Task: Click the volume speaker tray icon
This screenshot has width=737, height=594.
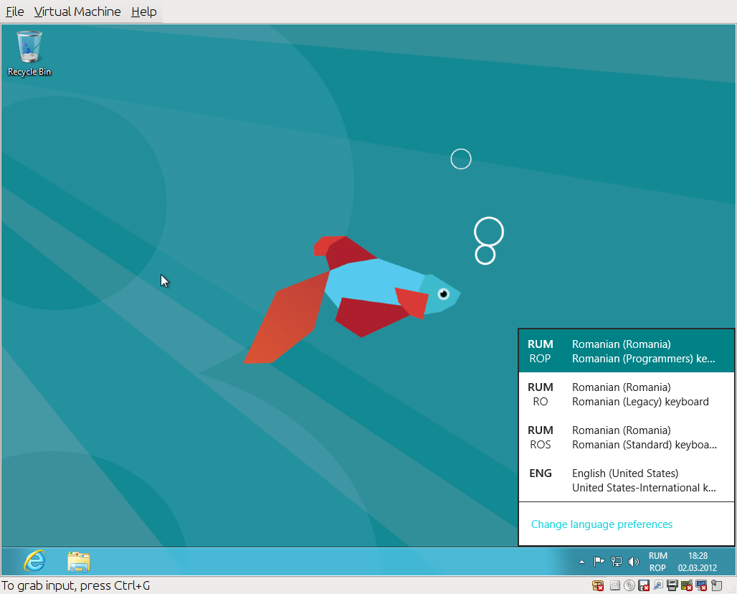Action: tap(634, 562)
